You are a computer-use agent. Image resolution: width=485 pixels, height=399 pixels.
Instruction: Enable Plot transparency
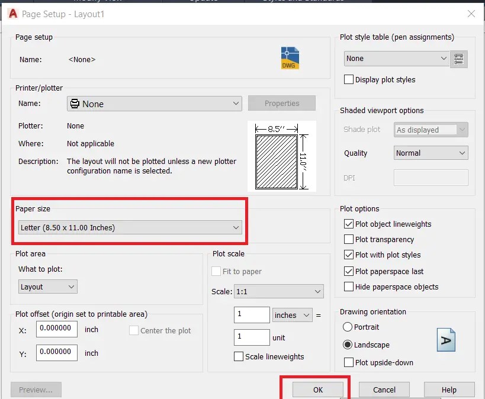(349, 239)
